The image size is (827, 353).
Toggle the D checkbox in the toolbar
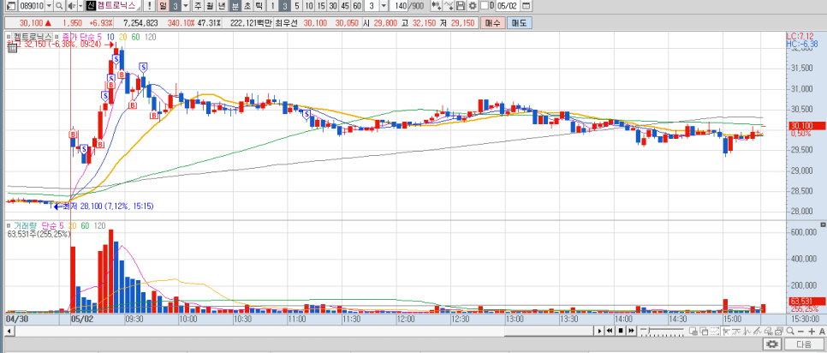[485, 6]
